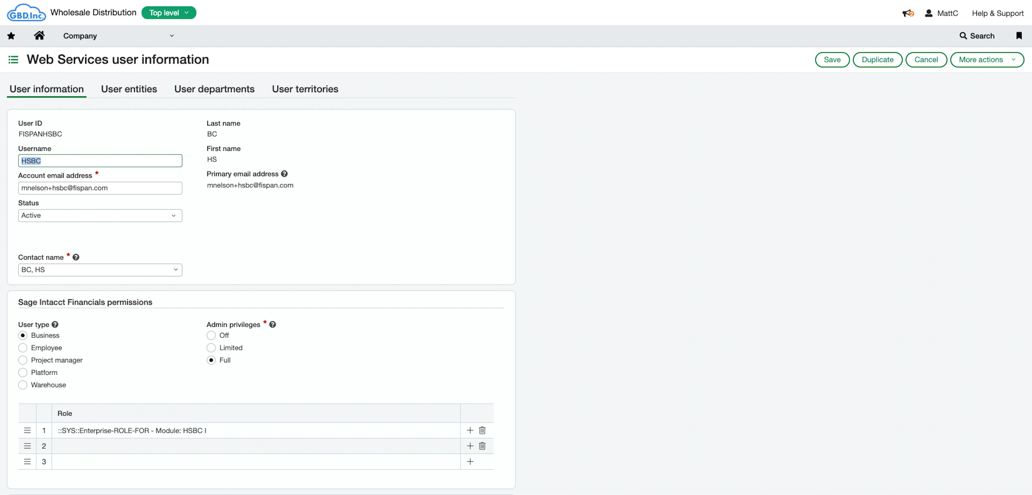
Task: Click the Save button
Action: click(832, 60)
